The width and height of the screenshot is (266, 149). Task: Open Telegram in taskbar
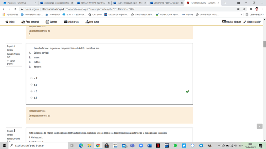tap(201, 146)
